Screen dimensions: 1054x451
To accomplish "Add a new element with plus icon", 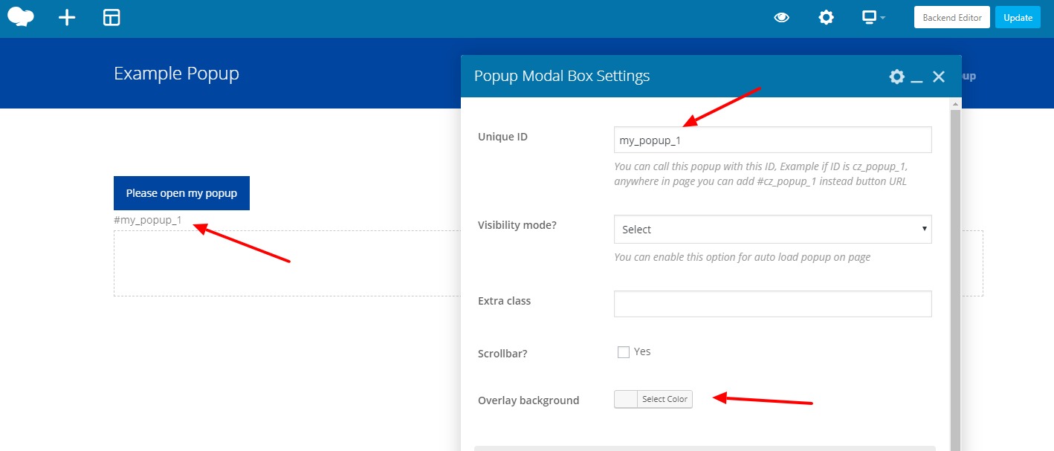I will click(67, 18).
